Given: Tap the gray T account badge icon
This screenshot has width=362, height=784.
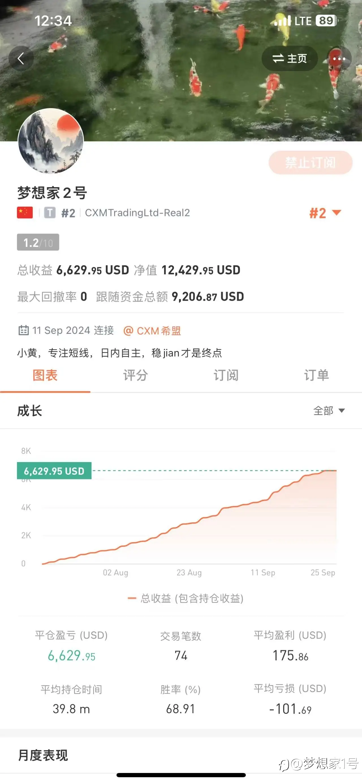Looking at the screenshot, I should point(50,212).
